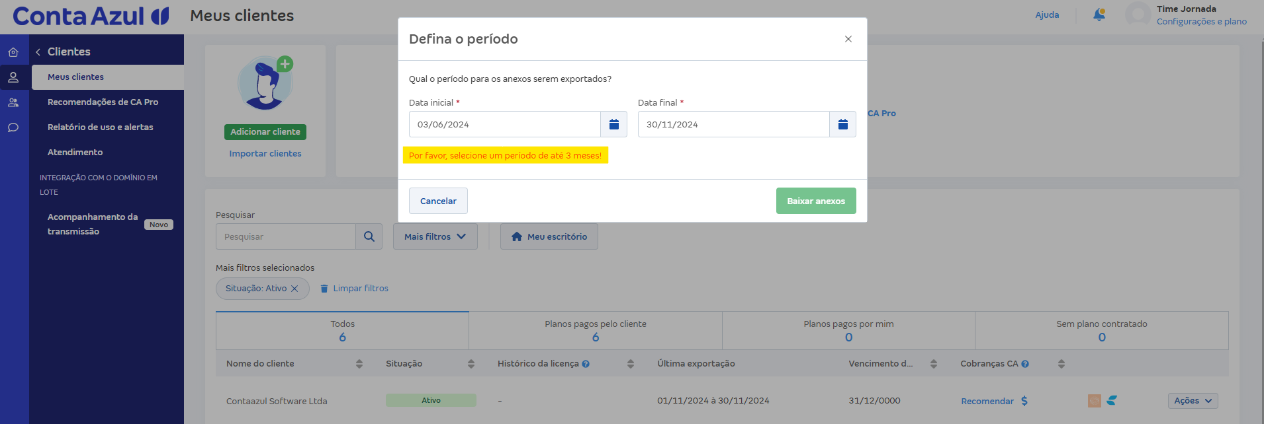The height and width of the screenshot is (424, 1264).
Task: Click the Recomendar link
Action: [x=987, y=402]
